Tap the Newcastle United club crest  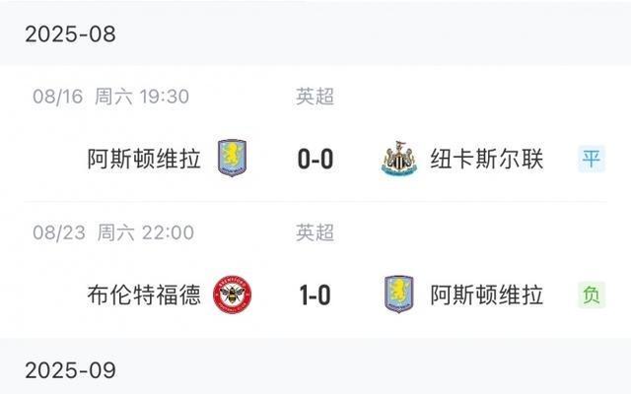click(x=398, y=158)
